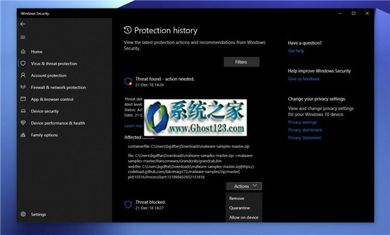The image size is (390, 235).
Task: Select Virus & threat protection
Action: click(x=54, y=64)
